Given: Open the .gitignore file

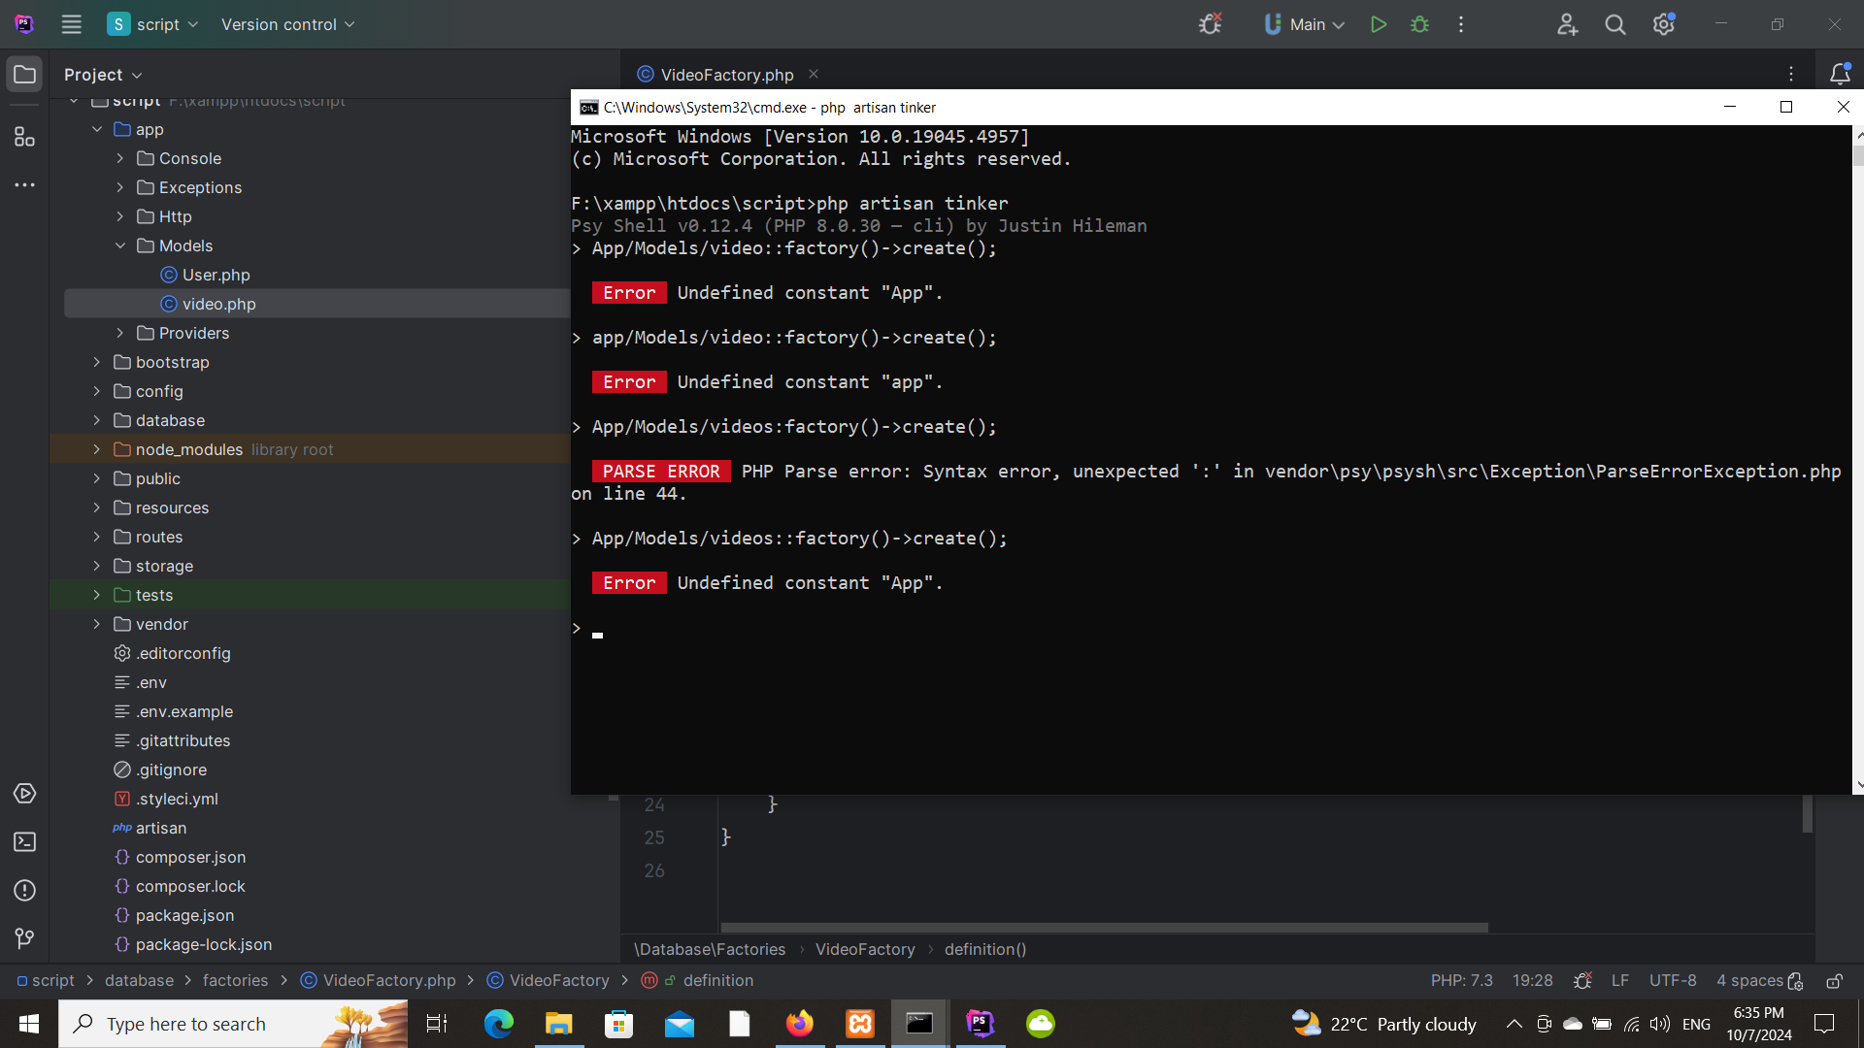Looking at the screenshot, I should point(171,770).
